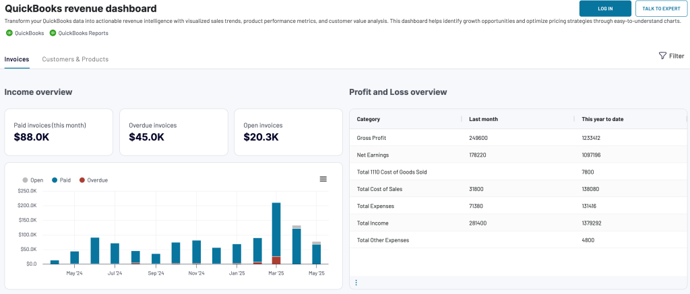Click the Gross Profit row label
690x294 pixels.
[x=371, y=138]
